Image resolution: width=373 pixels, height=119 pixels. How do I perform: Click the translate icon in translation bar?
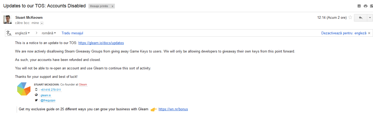9,33
